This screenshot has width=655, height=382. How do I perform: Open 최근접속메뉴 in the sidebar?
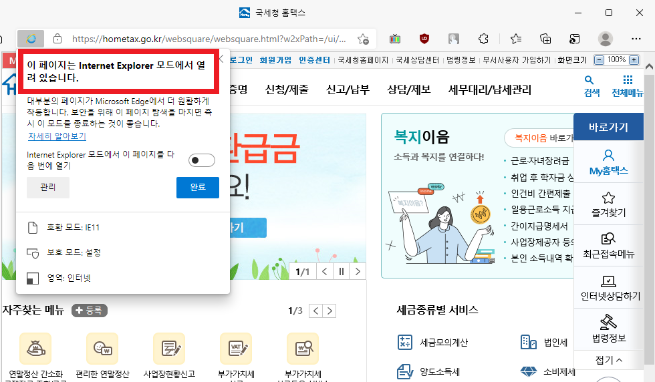point(609,246)
